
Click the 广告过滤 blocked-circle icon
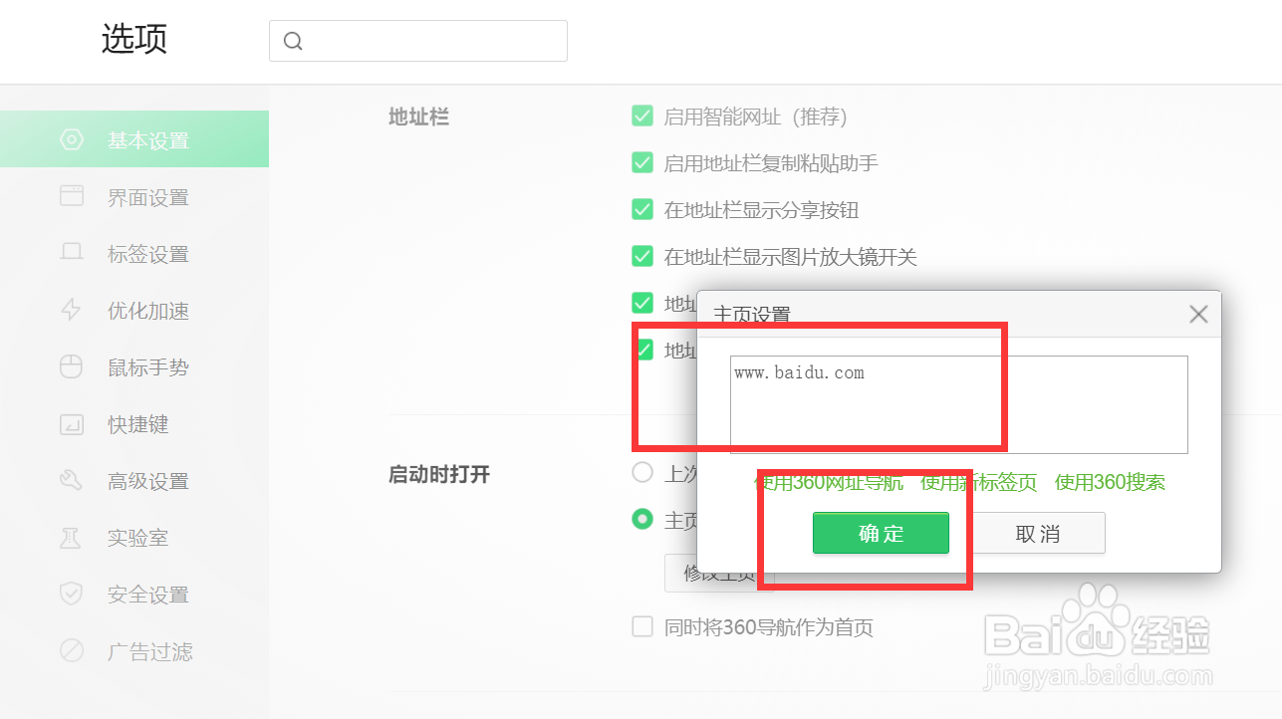pyautogui.click(x=72, y=651)
